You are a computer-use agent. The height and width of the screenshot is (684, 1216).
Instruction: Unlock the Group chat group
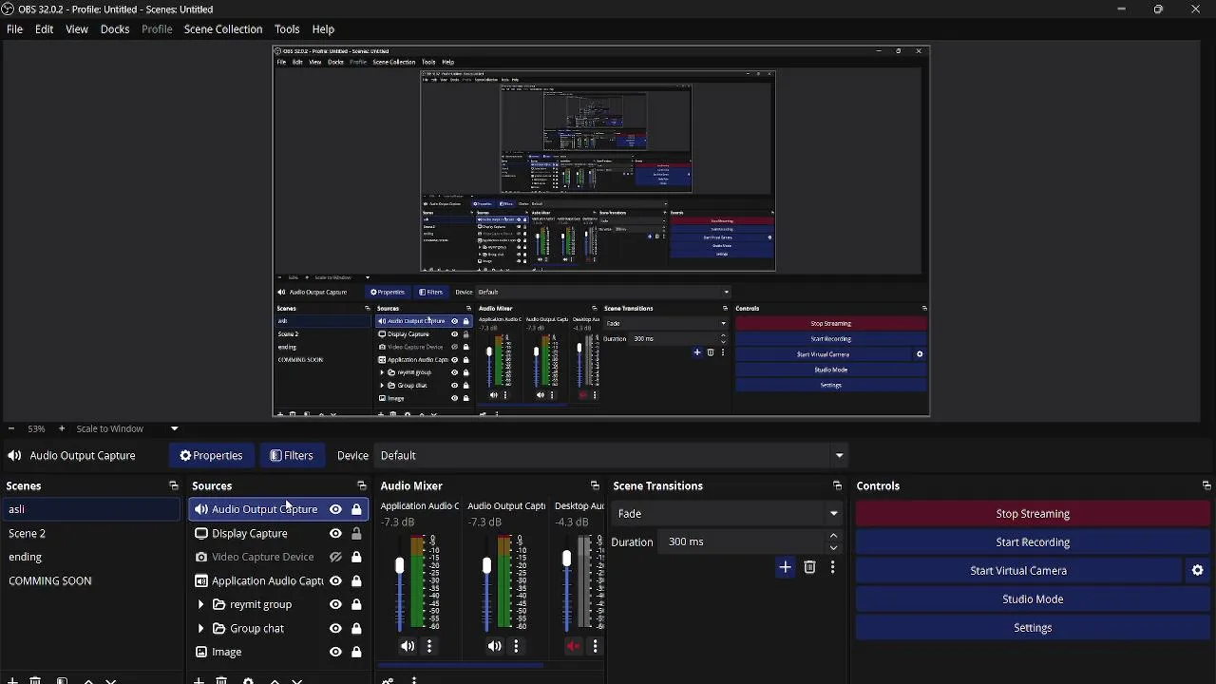[356, 628]
